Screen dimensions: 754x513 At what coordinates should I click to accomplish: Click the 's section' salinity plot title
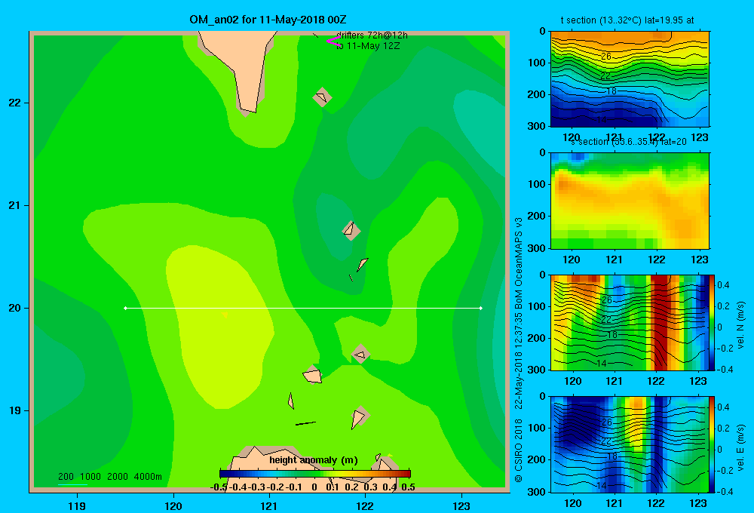(629, 142)
